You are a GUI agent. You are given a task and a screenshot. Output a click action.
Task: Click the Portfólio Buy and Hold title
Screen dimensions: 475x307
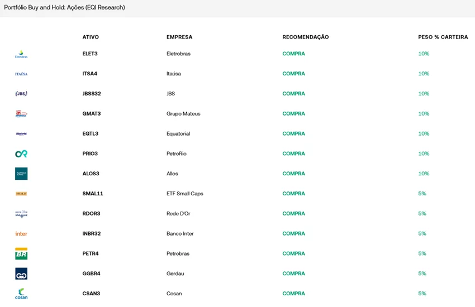click(x=64, y=7)
